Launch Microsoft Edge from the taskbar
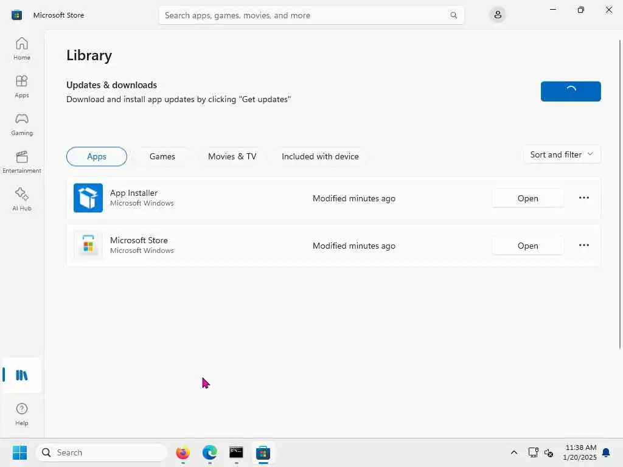 [209, 452]
